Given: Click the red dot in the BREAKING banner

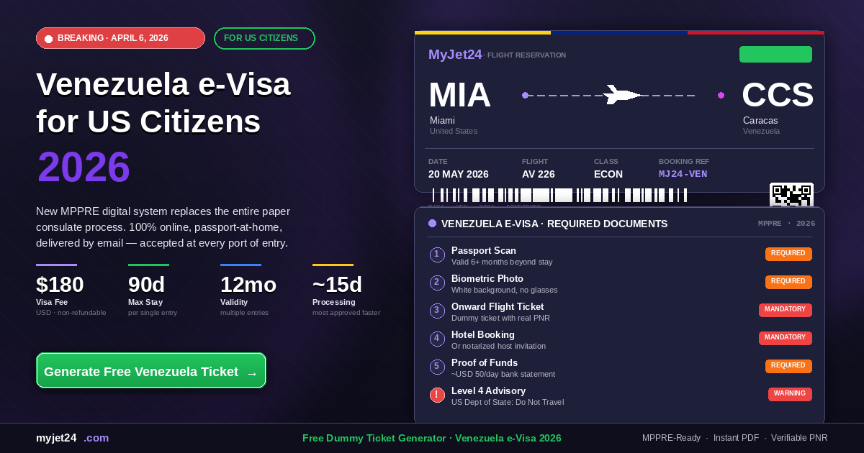Looking at the screenshot, I should tap(48, 38).
